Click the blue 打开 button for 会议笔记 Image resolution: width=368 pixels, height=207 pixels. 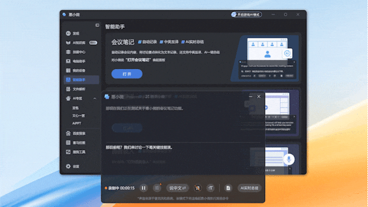(126, 74)
